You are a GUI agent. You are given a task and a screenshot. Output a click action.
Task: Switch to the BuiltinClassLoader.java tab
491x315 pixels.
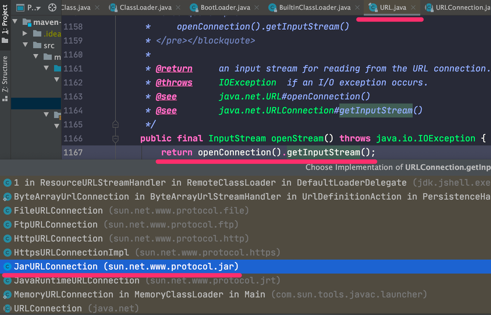pos(315,7)
